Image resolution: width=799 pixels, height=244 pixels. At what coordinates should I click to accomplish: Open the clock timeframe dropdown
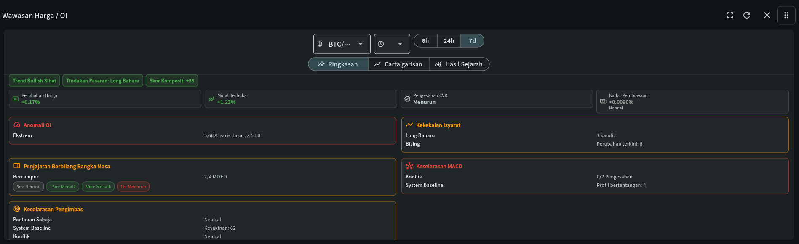[x=392, y=44]
